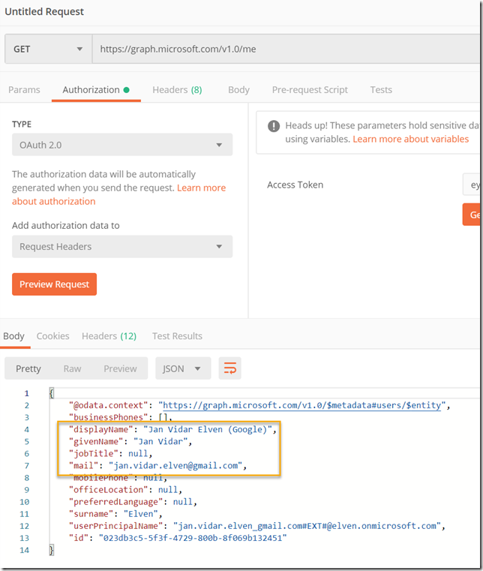Select the Authorization tab
The height and width of the screenshot is (571, 483).
[x=96, y=90]
